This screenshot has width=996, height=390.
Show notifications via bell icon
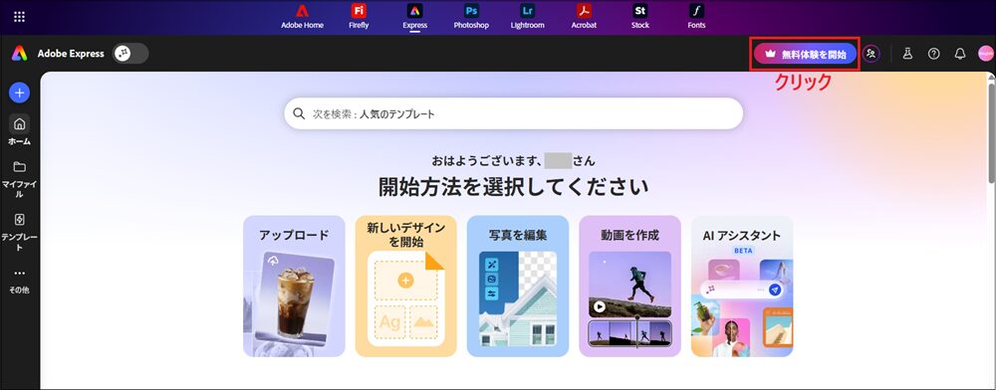[x=960, y=54]
